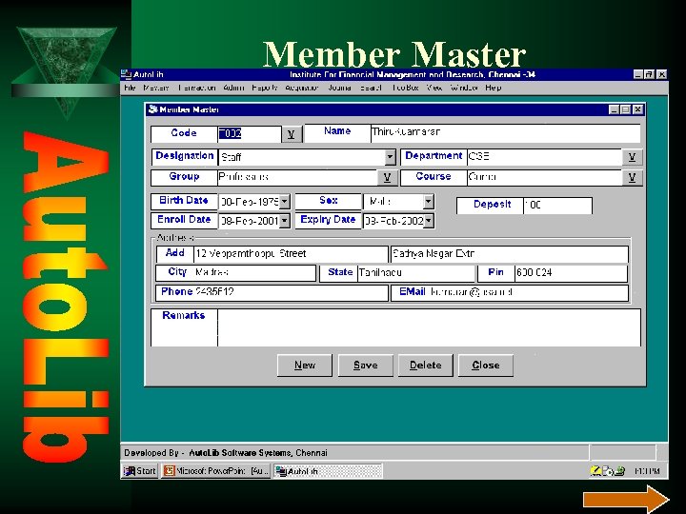The image size is (686, 514).
Task: Click inside the Remarks text area
Action: [429, 327]
